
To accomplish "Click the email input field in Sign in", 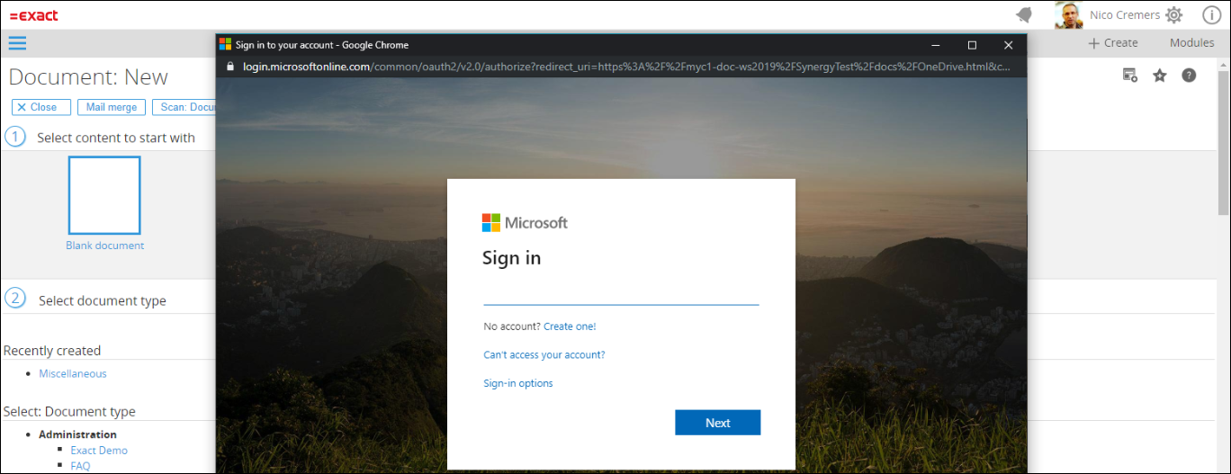I will (x=621, y=294).
